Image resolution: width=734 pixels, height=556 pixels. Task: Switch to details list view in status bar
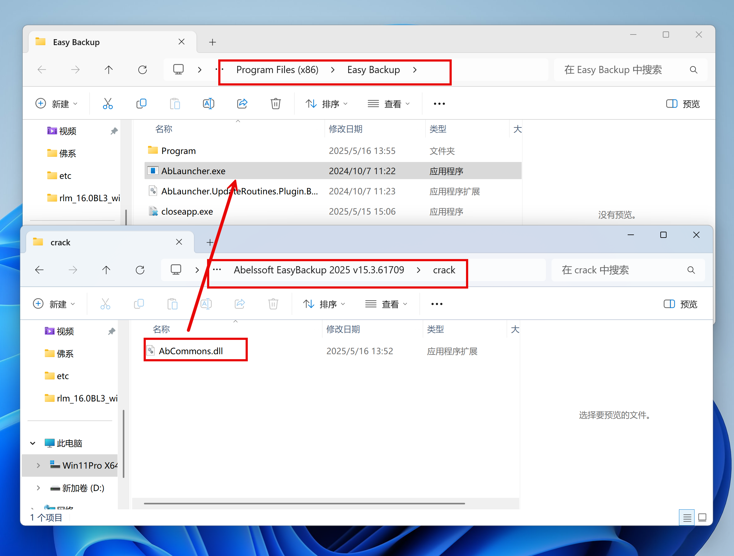click(687, 517)
